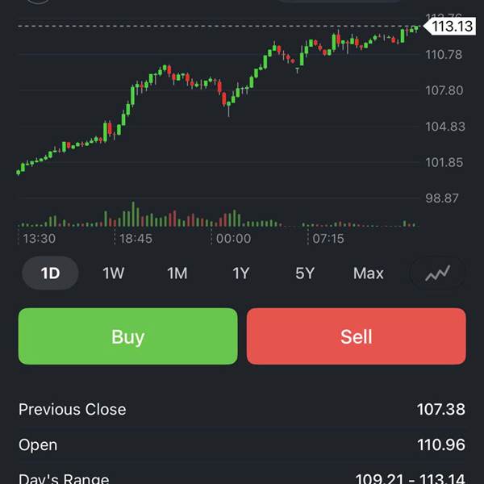Show the 5Y chart range
This screenshot has height=484, width=484.
click(304, 273)
